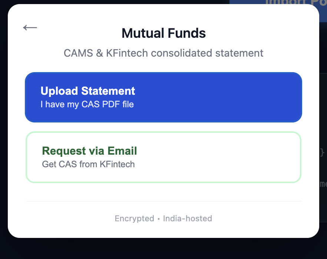Click the back arrow icon
Screen dimensions: 327x259
click(x=30, y=28)
